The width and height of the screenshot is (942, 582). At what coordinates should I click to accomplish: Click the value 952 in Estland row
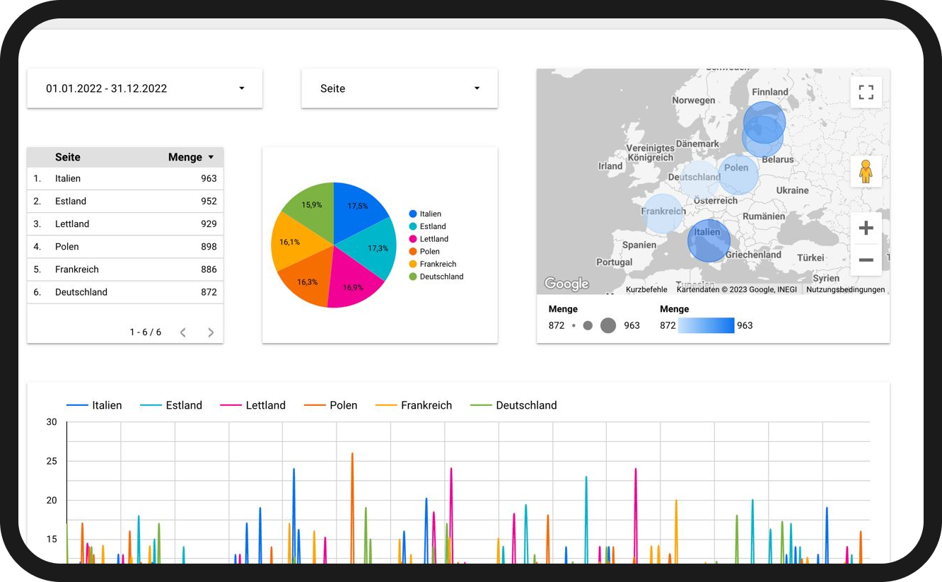coord(209,202)
